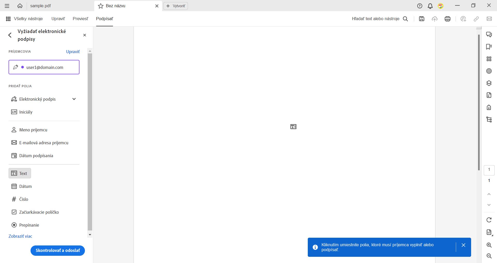Zoom in on the document

point(489,245)
